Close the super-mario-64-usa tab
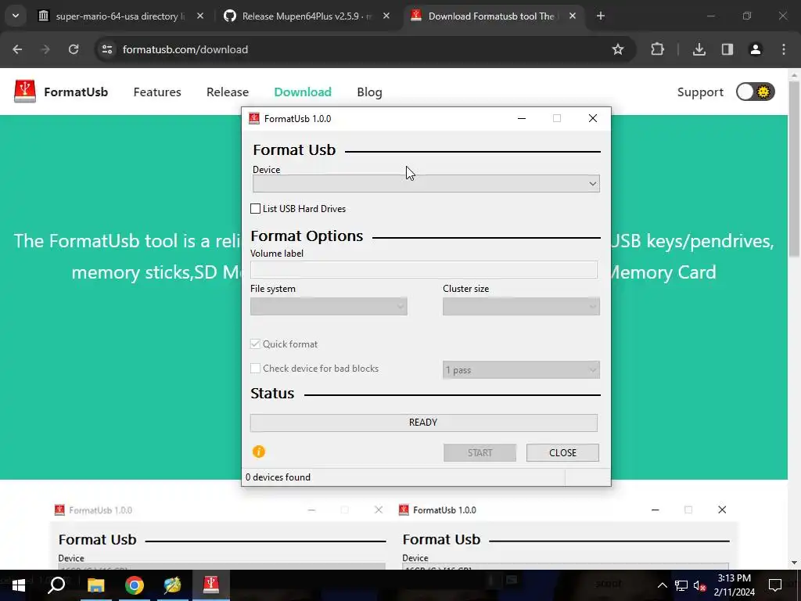The width and height of the screenshot is (801, 601). coord(199,16)
